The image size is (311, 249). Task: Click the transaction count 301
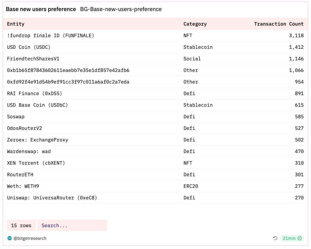pyautogui.click(x=299, y=174)
